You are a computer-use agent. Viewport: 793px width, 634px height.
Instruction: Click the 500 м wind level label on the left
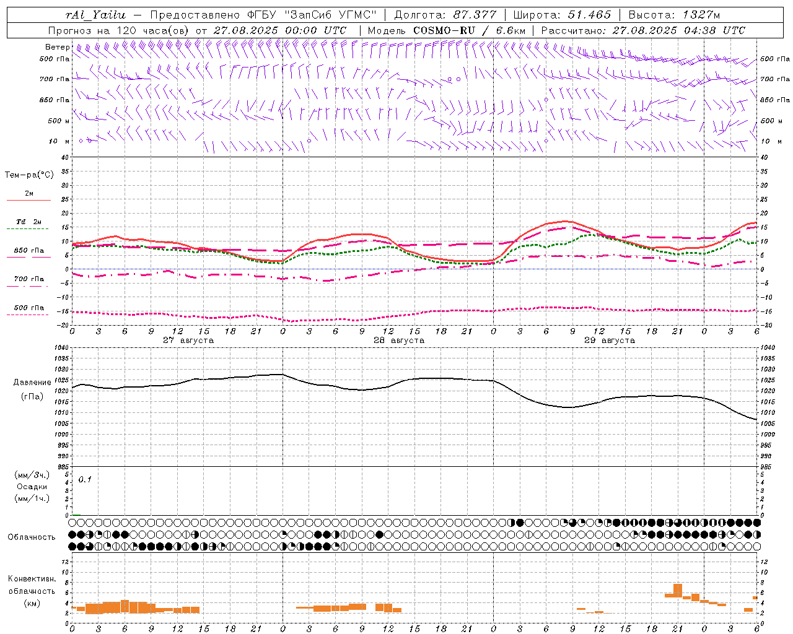(59, 121)
